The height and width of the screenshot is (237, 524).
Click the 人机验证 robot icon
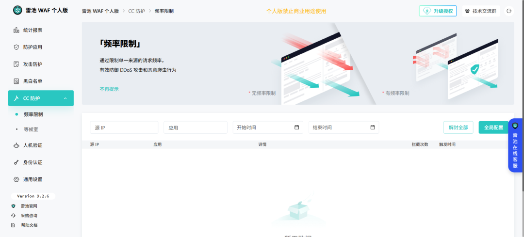(x=16, y=145)
